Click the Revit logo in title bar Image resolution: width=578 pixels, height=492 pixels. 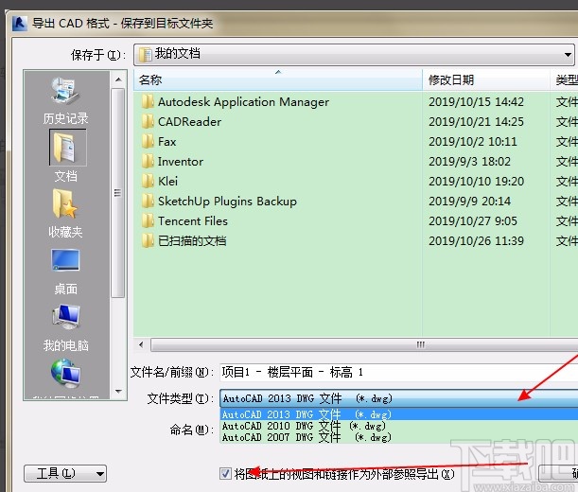coord(20,24)
